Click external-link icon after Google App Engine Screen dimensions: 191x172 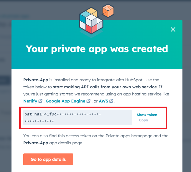click(x=88, y=101)
